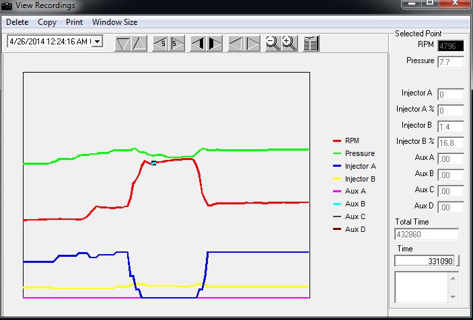Viewport: 473px width, 320px height.
Task: Open the Print menu
Action: click(74, 22)
